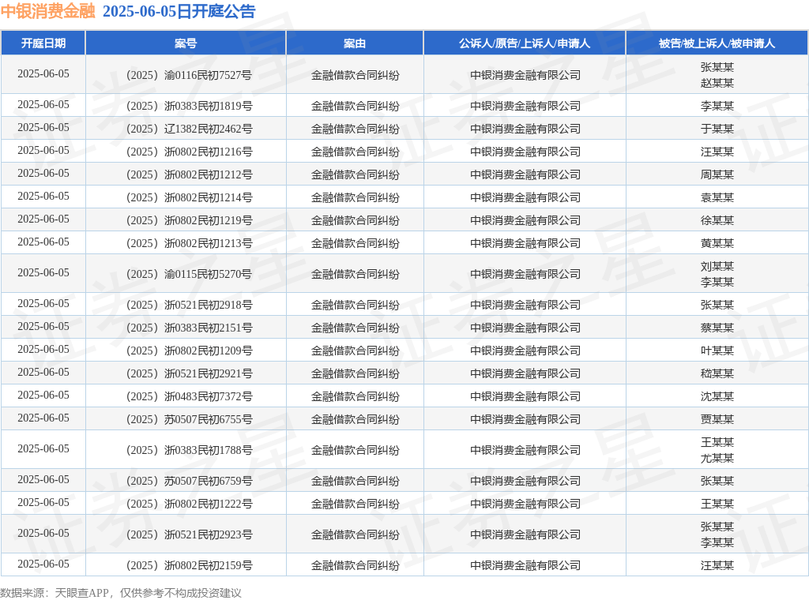Select case number (2025)浙0483民初7372号

click(189, 396)
